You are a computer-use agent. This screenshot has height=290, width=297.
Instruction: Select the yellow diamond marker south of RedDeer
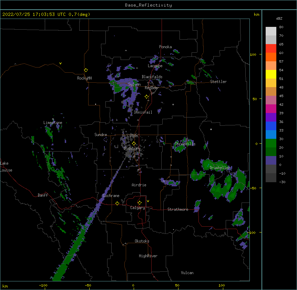click(x=146, y=97)
